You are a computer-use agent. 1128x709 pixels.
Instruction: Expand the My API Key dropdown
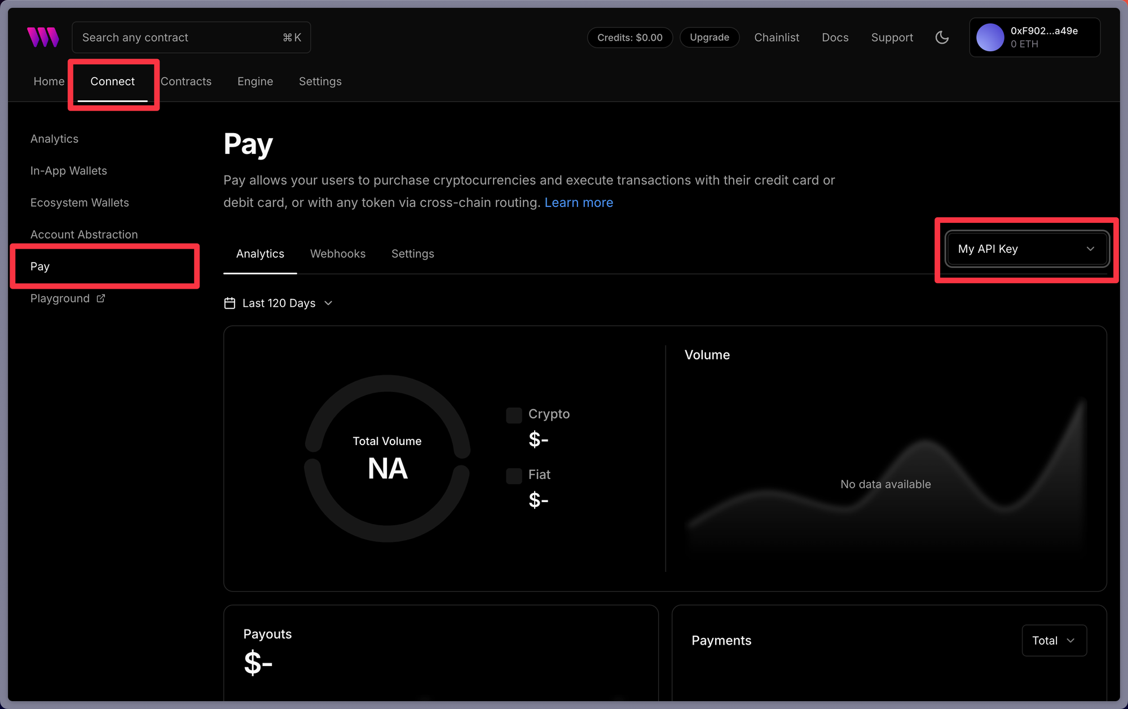[1026, 249]
